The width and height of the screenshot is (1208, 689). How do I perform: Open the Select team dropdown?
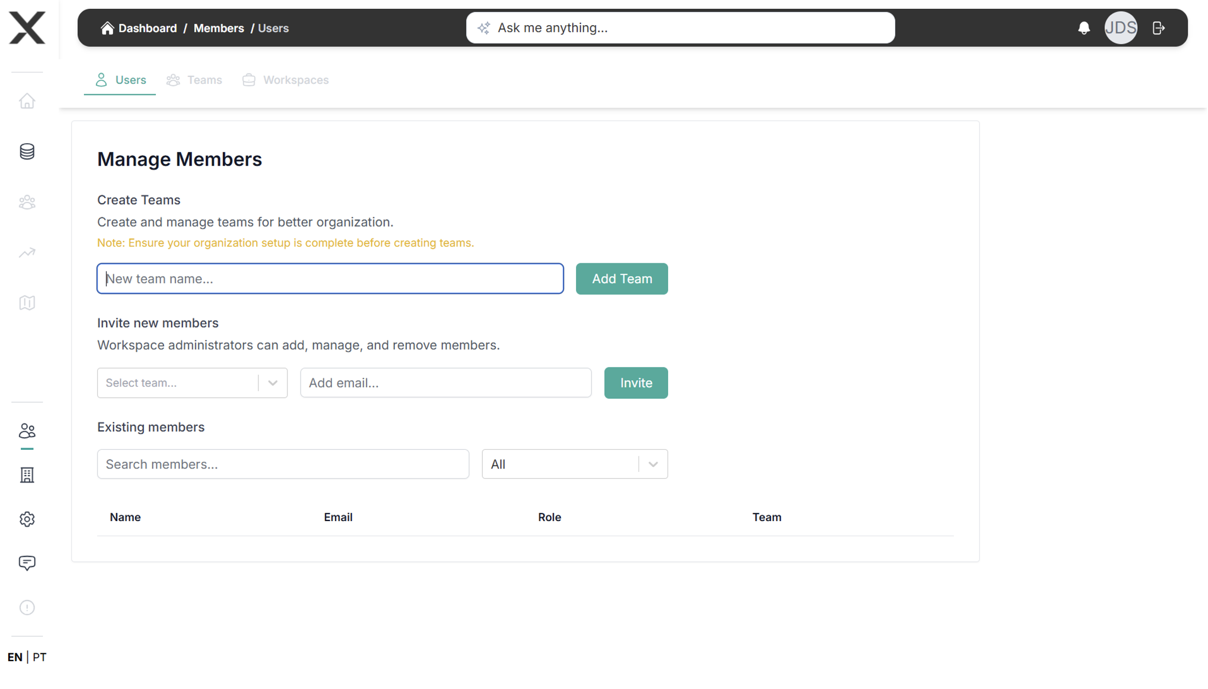click(x=192, y=383)
